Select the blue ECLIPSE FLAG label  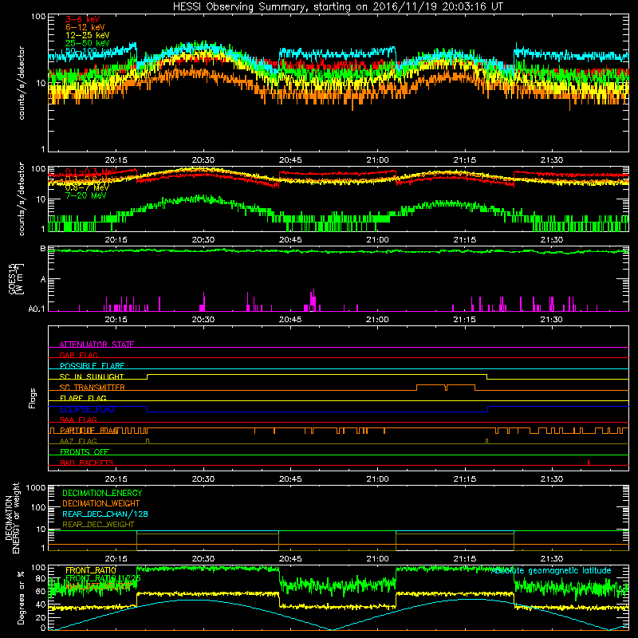(87, 409)
